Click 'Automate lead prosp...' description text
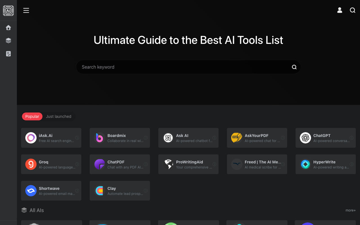 click(x=125, y=194)
